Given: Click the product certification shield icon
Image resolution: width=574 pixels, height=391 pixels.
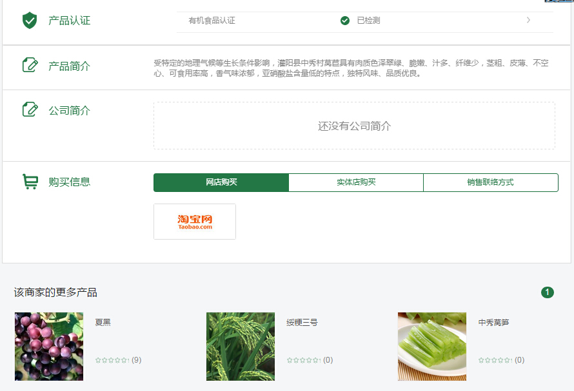Looking at the screenshot, I should click(x=30, y=21).
